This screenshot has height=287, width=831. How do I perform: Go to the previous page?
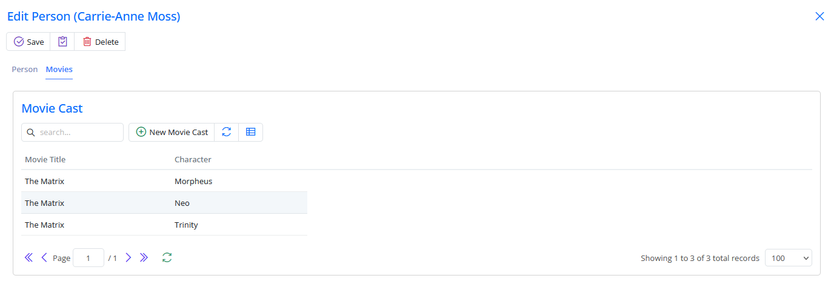click(44, 258)
